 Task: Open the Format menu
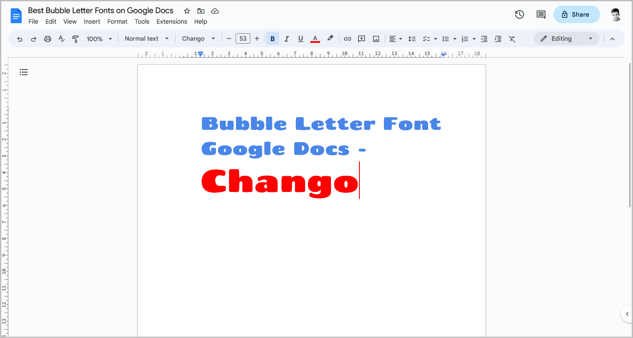coord(117,21)
